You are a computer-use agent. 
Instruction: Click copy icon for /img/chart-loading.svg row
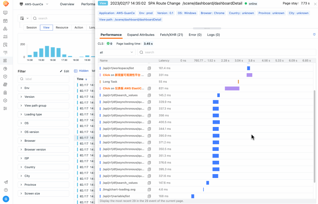click(x=149, y=190)
